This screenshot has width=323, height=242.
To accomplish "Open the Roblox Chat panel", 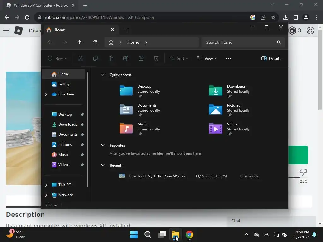I will pos(272,221).
